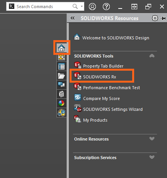Open SOLIDWORKS Settings Wizard

click(x=113, y=109)
